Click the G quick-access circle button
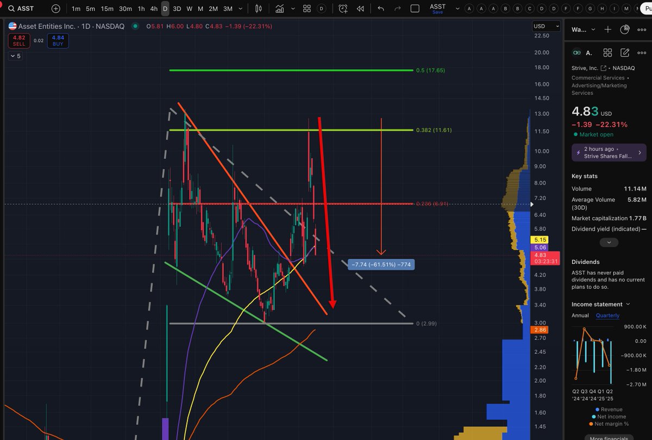 pyautogui.click(x=591, y=9)
